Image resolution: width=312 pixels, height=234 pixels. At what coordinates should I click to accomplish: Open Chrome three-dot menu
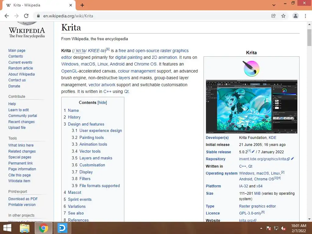click(305, 16)
